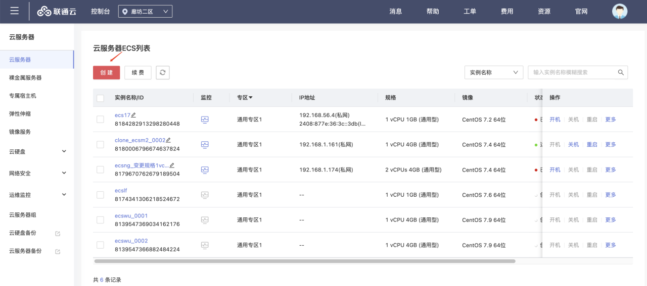Open monitoring chart icon for ecs17
Screen dimensions: 647x286
[205, 120]
